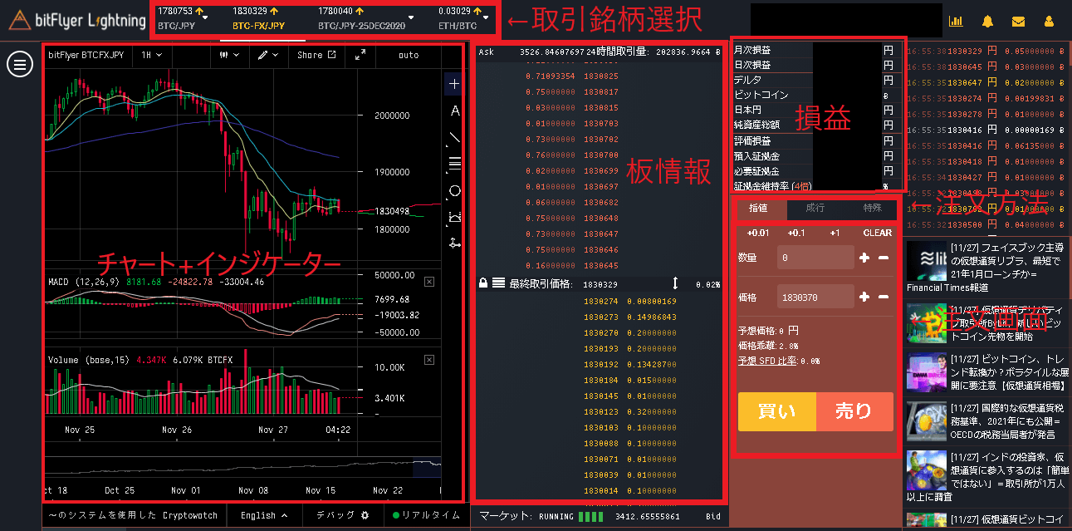Open the envelope messages icon
The width and height of the screenshot is (1072, 531).
tap(1018, 21)
